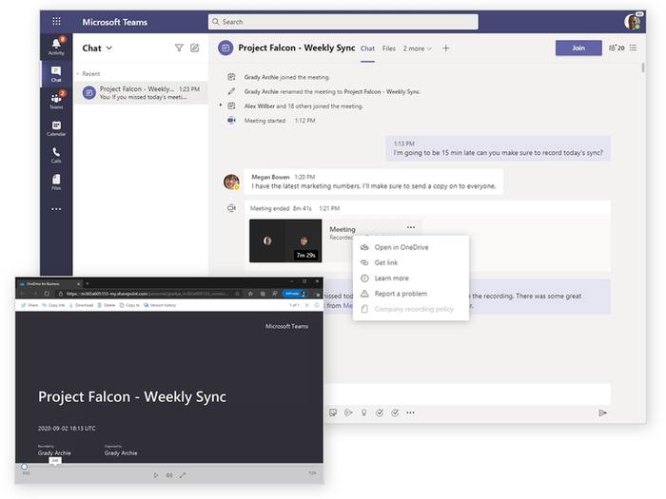Open a new tab in the OneDrive browser window
Image resolution: width=666 pixels, height=499 pixels.
(88, 283)
